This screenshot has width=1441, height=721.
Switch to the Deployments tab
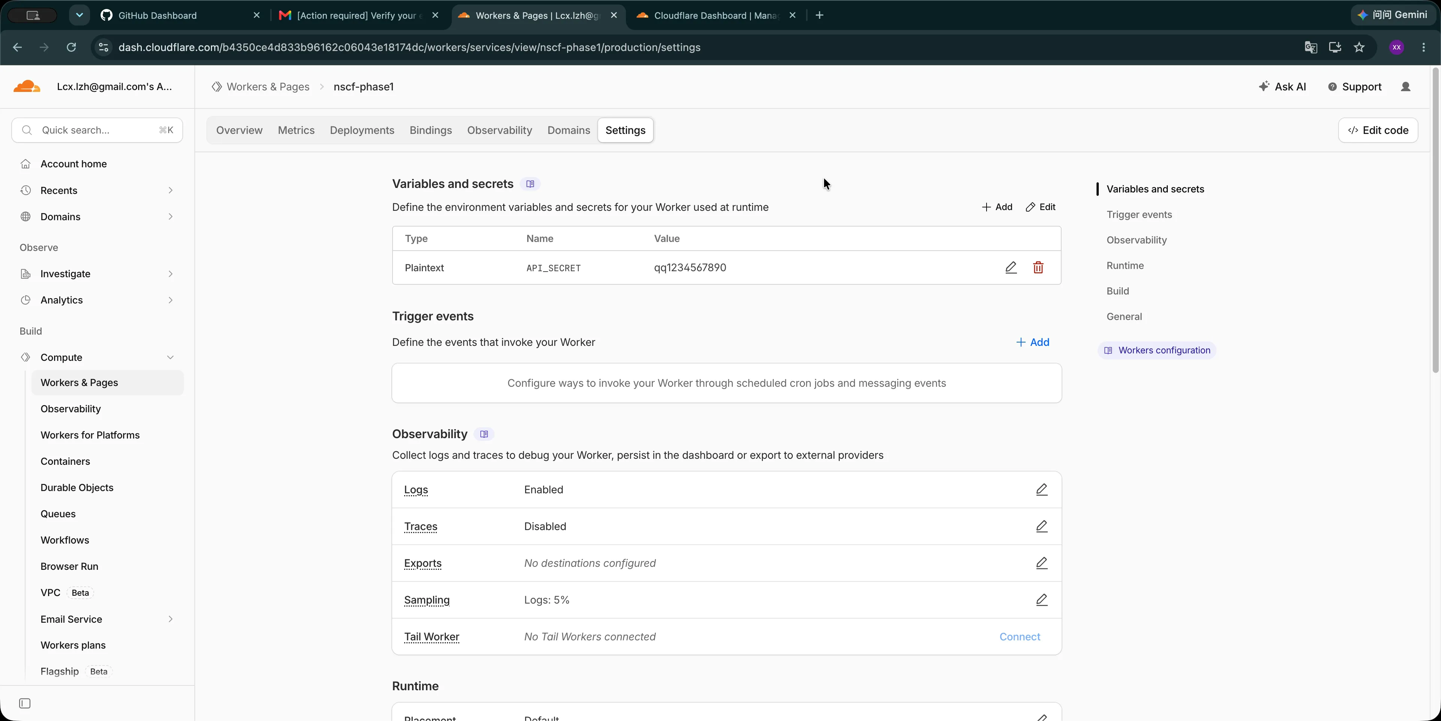coord(362,130)
